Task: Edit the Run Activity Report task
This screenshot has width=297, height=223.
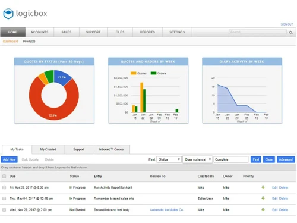Action: point(275,187)
